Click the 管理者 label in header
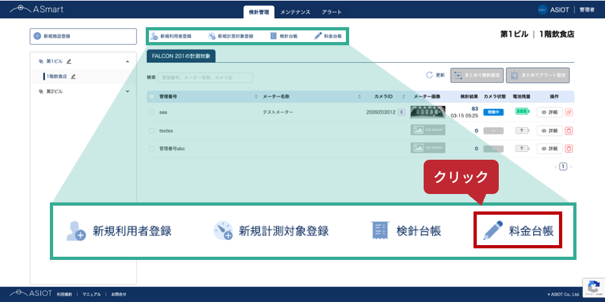The height and width of the screenshot is (302, 605). [x=587, y=10]
